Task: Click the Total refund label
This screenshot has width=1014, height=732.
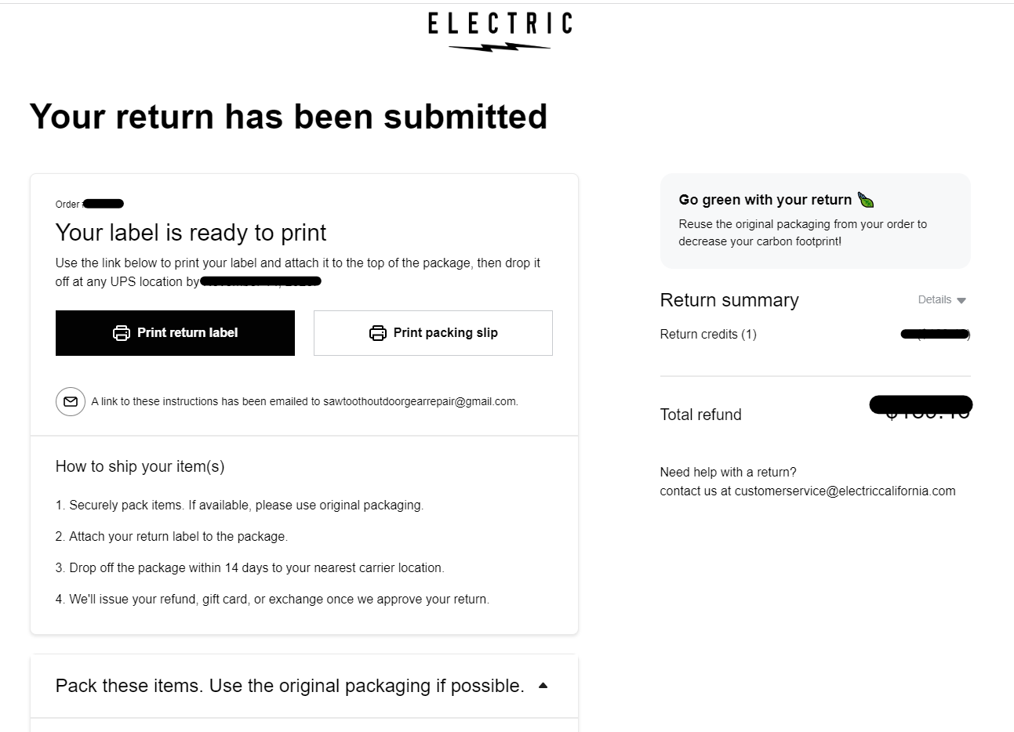Action: pos(700,415)
